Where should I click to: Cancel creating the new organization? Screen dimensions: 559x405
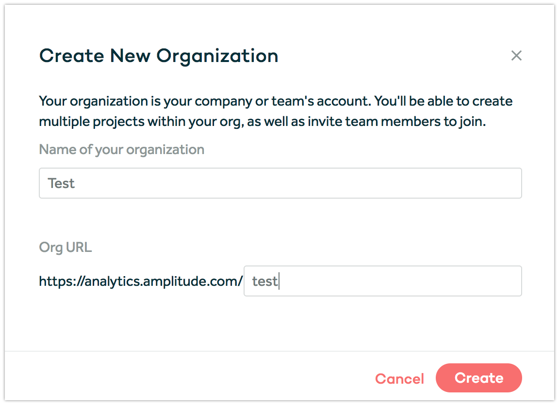399,379
